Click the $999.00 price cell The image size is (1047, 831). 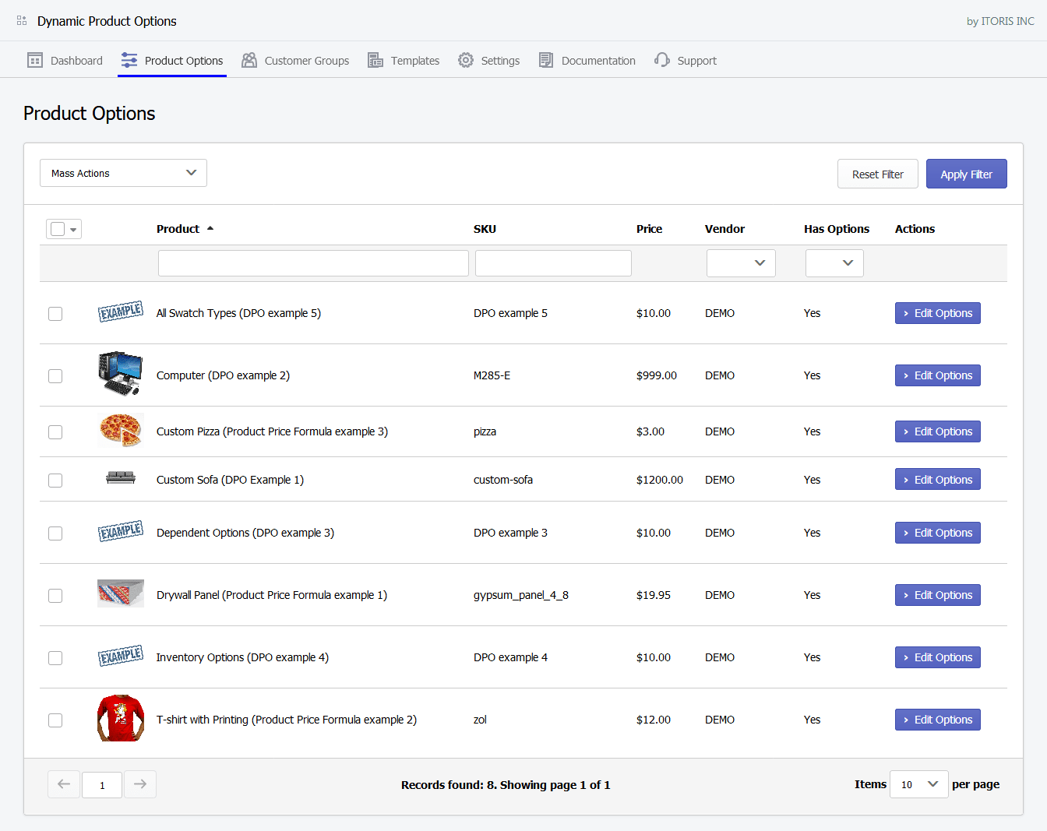tap(657, 375)
